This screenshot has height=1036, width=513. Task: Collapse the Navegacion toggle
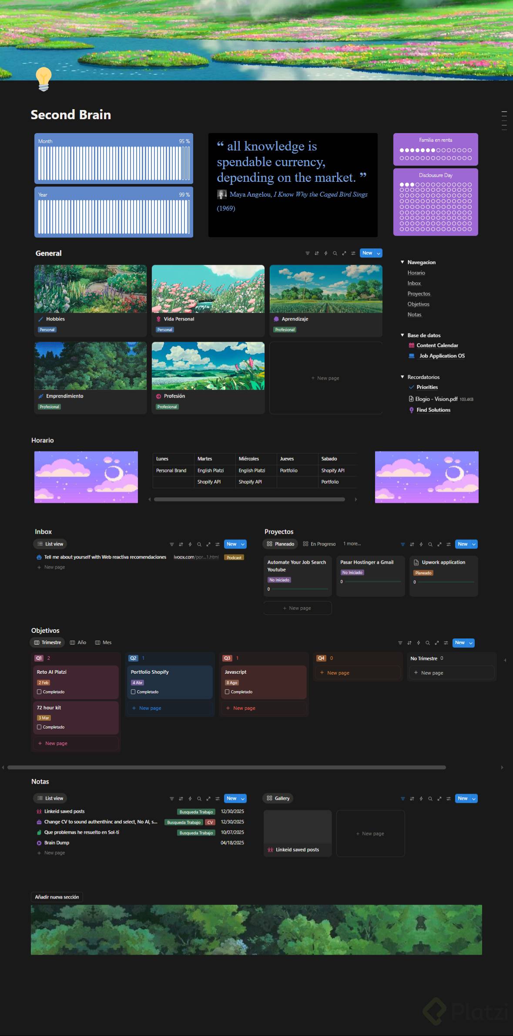pos(402,262)
